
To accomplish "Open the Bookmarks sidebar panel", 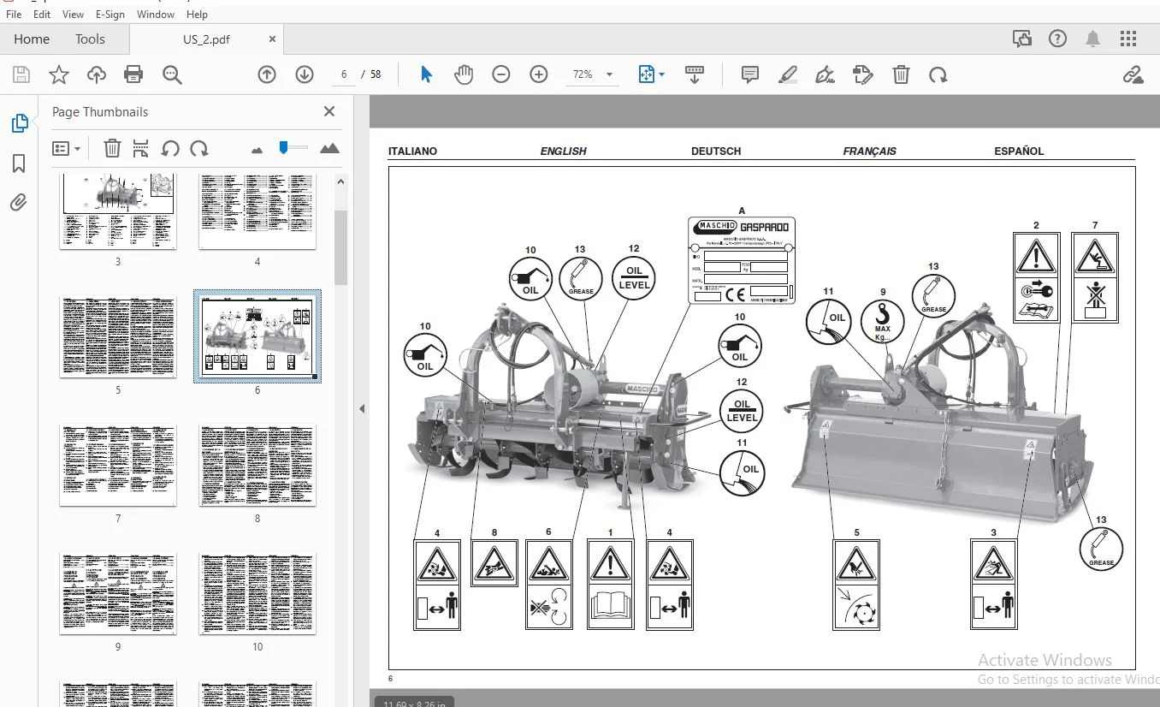I will pos(19,163).
